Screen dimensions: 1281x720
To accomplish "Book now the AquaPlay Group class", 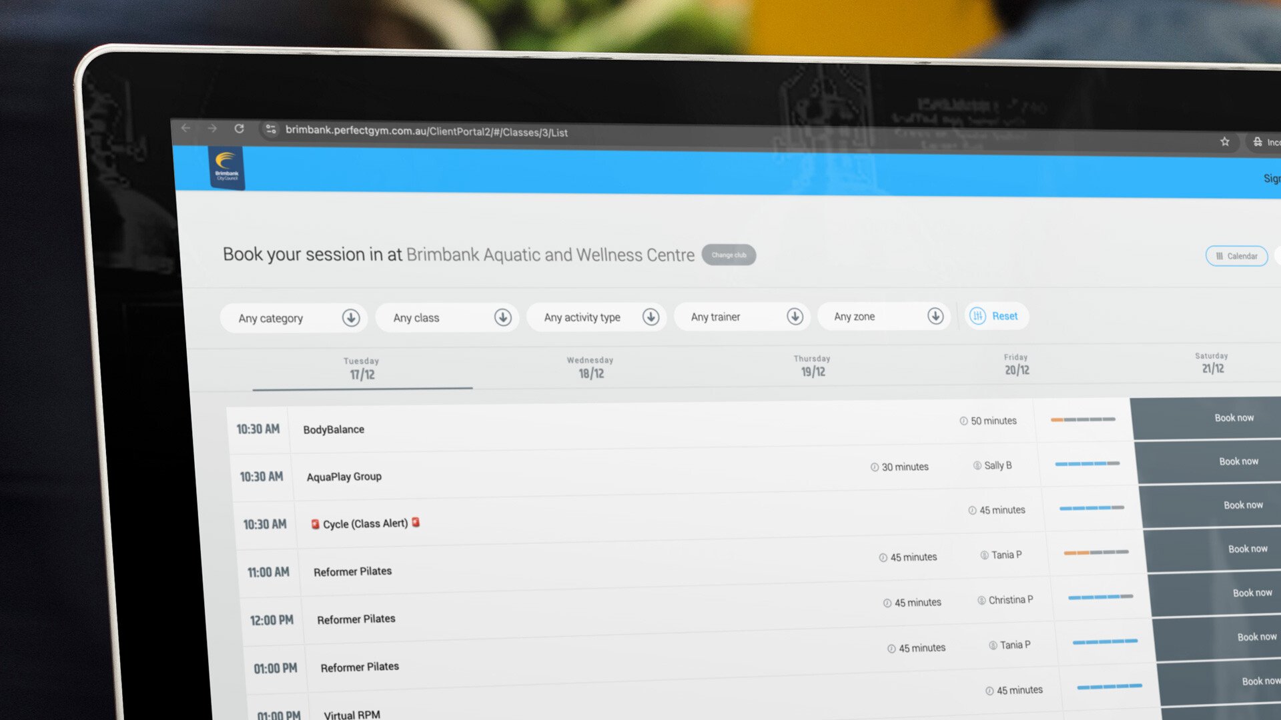I will [x=1238, y=461].
